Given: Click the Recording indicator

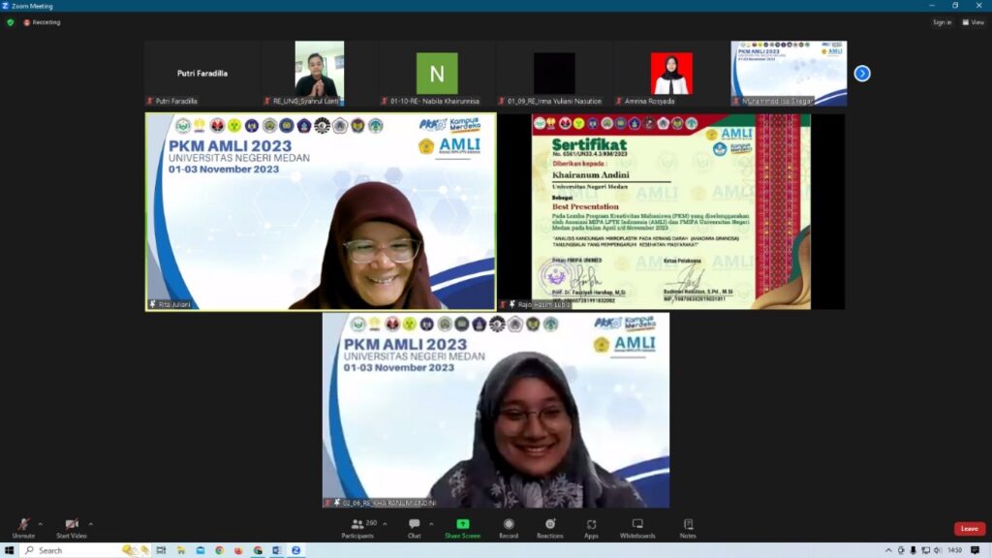Looking at the screenshot, I should click(x=42, y=22).
